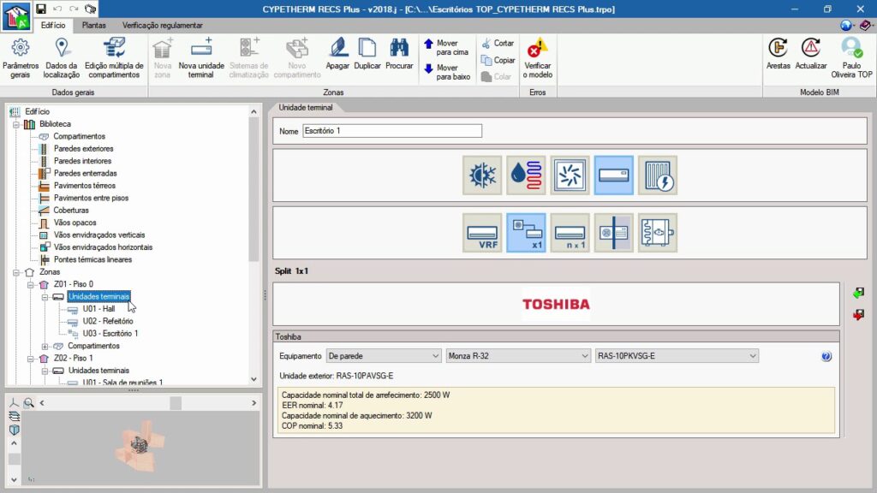Toggle the Split x1 system type

[526, 233]
